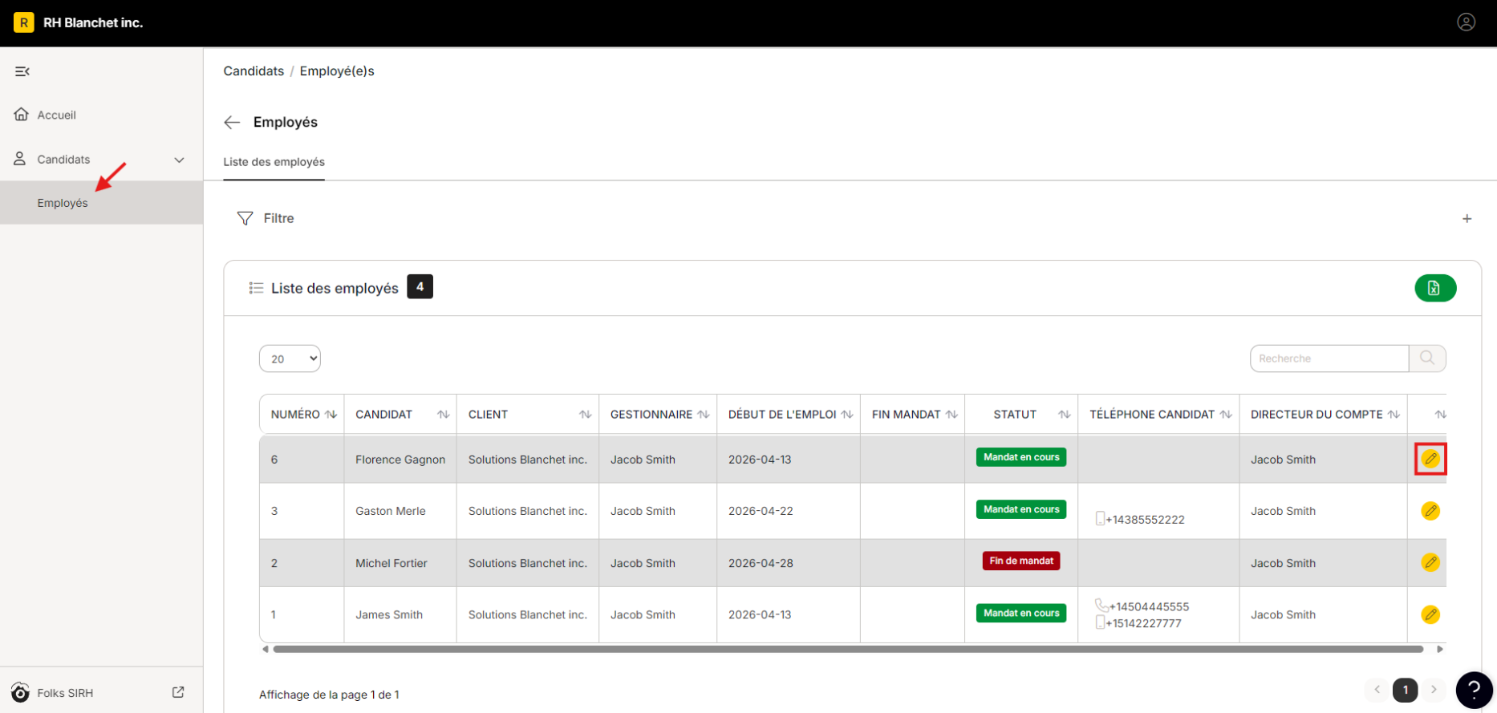Sort by CLIENT column
The width and height of the screenshot is (1497, 713).
[x=585, y=415]
